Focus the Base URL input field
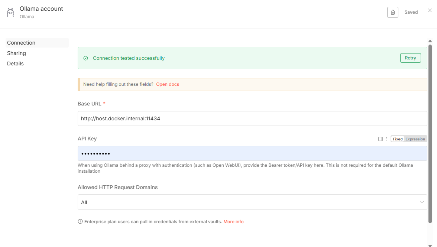The image size is (437, 247). (x=252, y=118)
